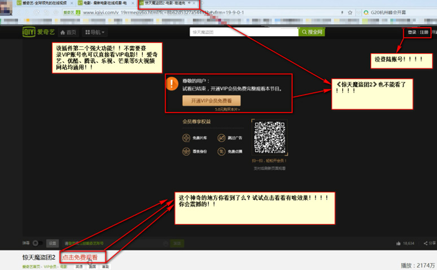Viewport: 437px width, 270px height.
Task: Open 电影 breadcrumb link
Action: [64, 267]
